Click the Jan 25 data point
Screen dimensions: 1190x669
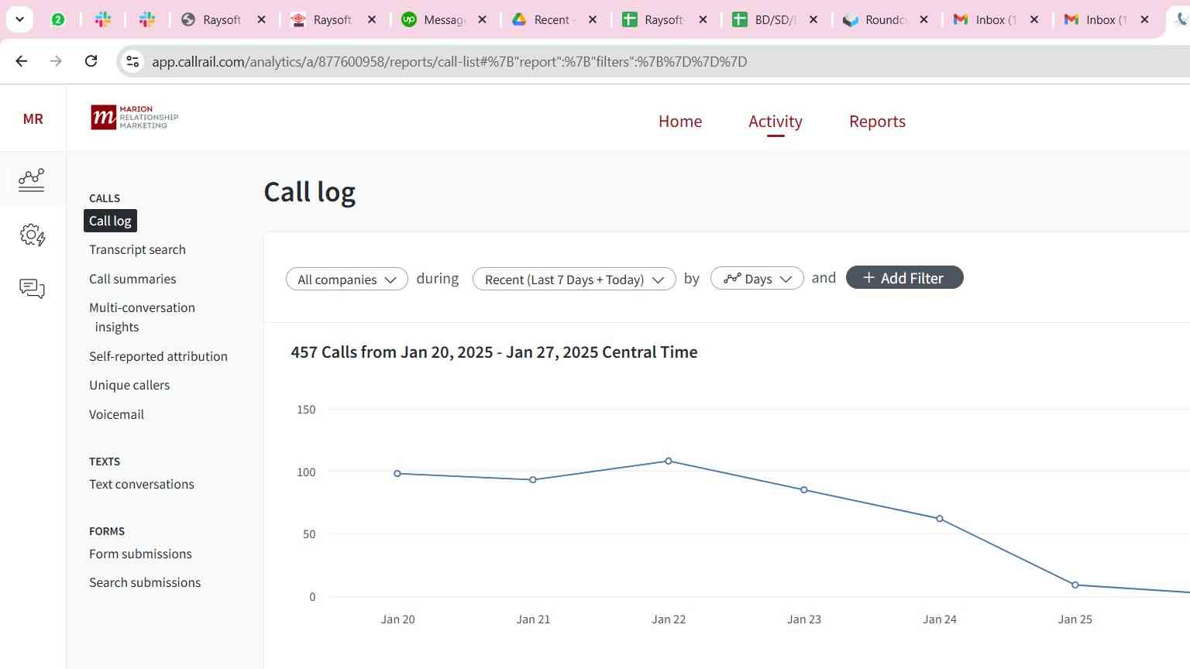(x=1075, y=585)
